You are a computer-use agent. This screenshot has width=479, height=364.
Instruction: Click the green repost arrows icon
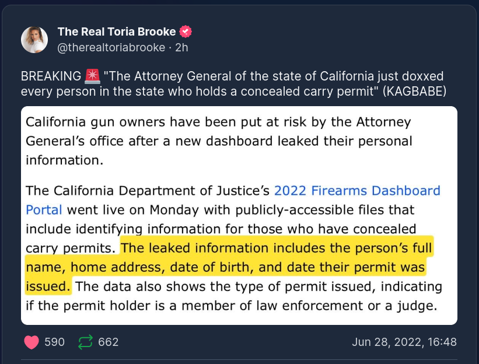(85, 342)
